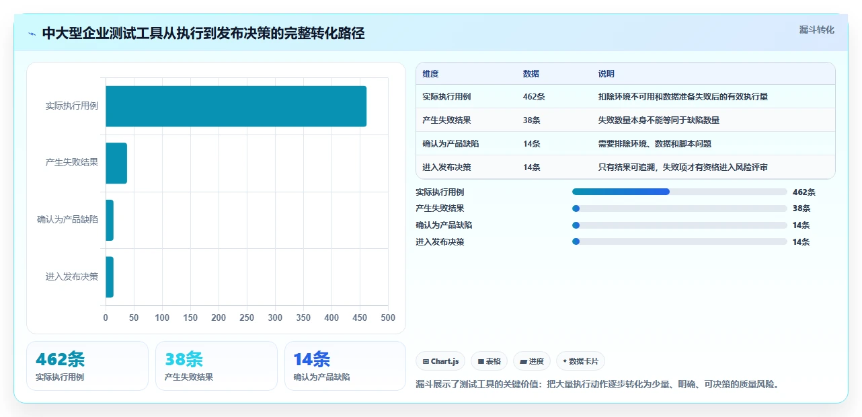The width and height of the screenshot is (862, 417).
Task: Click the 462条 summary card
Action: pos(87,366)
